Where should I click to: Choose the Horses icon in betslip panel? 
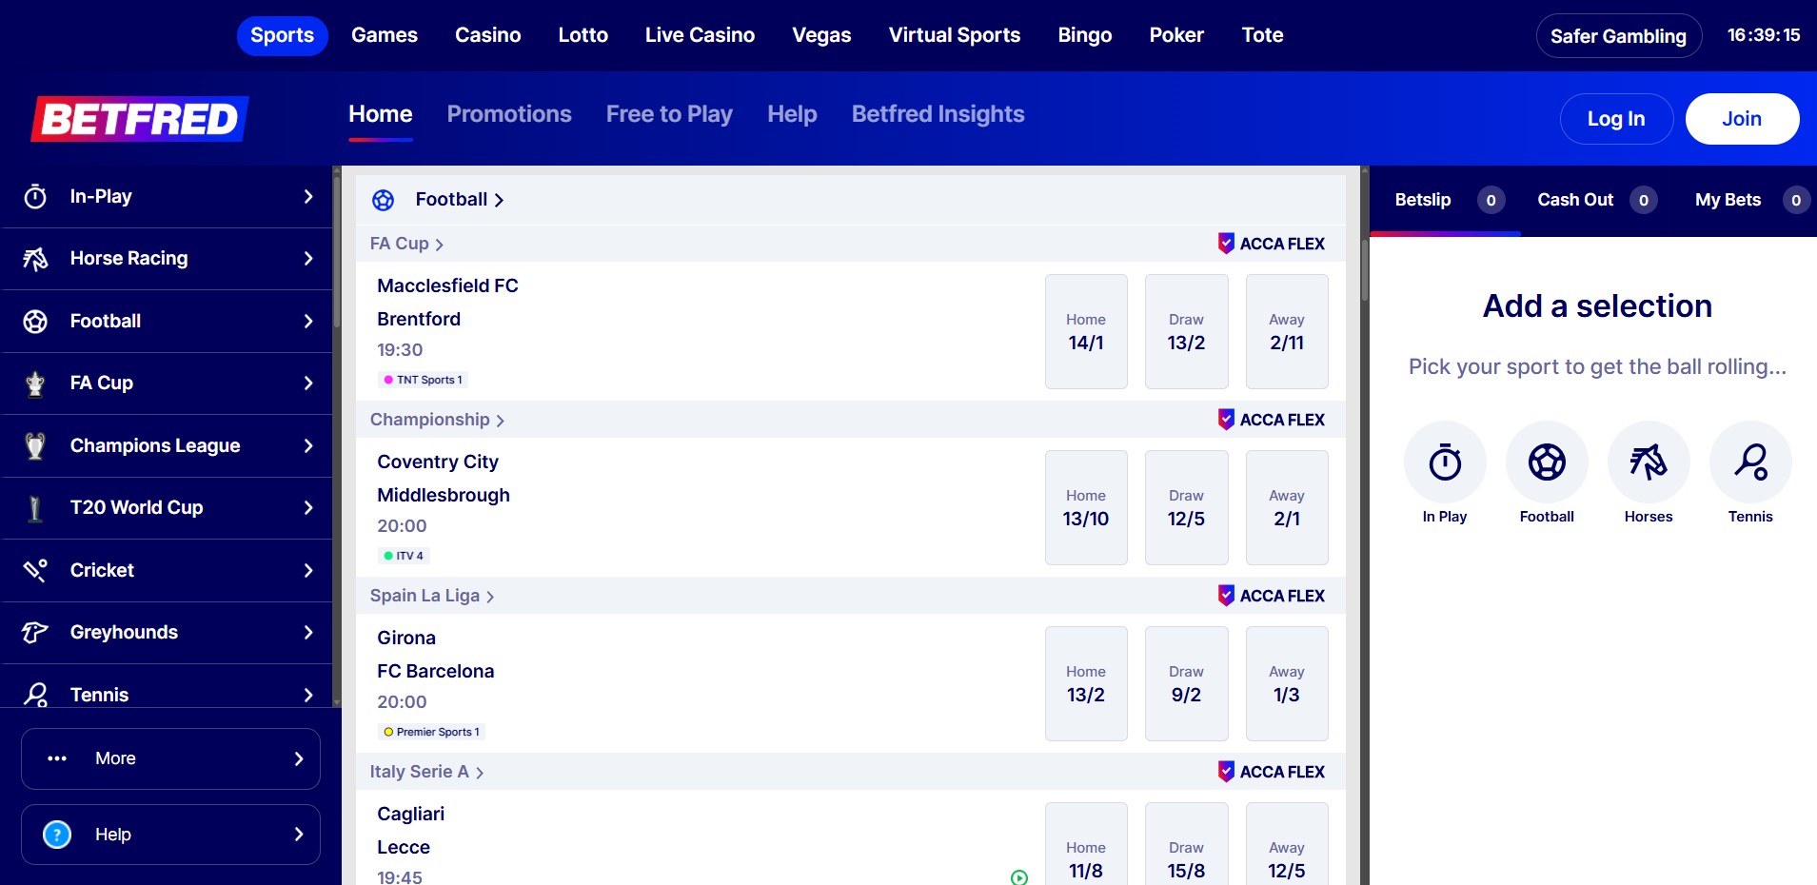click(1648, 462)
